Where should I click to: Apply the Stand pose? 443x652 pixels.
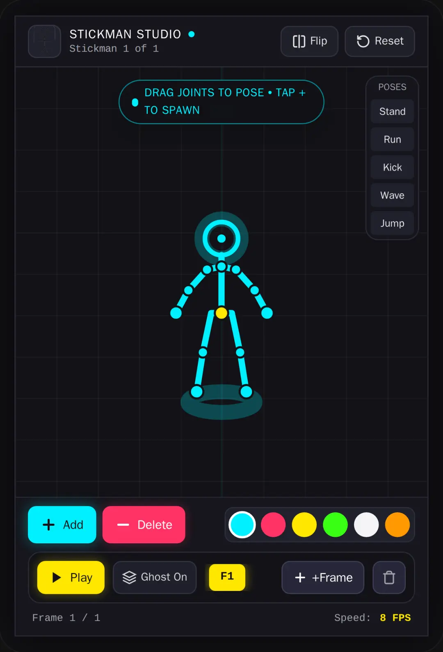pyautogui.click(x=392, y=112)
